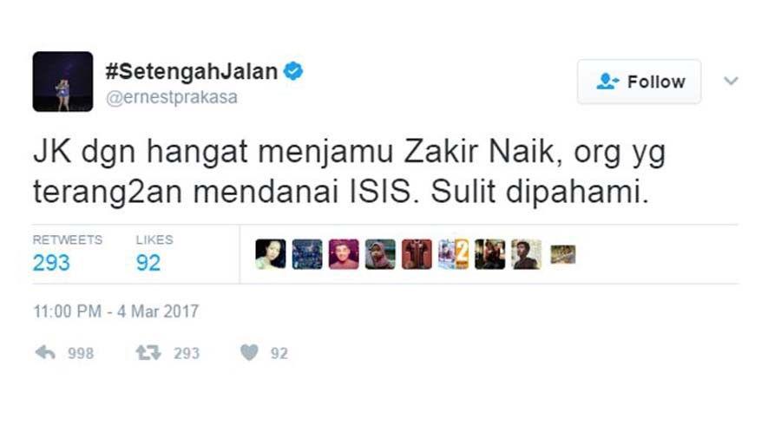The width and height of the screenshot is (781, 438).
Task: View the 92 likes list
Action: click(x=154, y=254)
